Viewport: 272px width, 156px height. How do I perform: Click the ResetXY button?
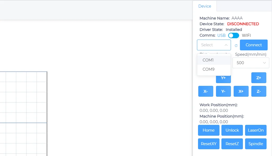(x=209, y=144)
